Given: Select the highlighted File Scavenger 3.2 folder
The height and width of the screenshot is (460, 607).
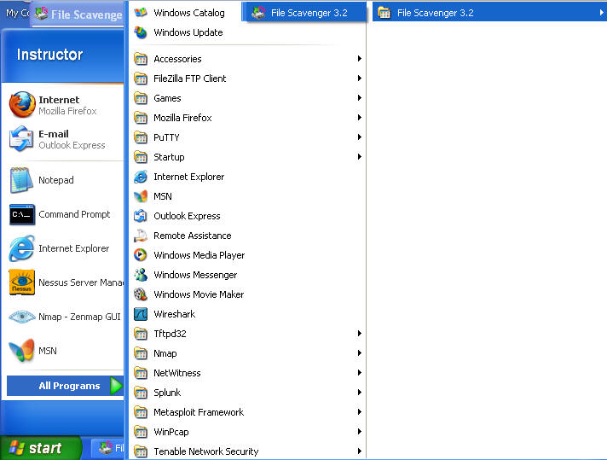Looking at the screenshot, I should point(489,13).
